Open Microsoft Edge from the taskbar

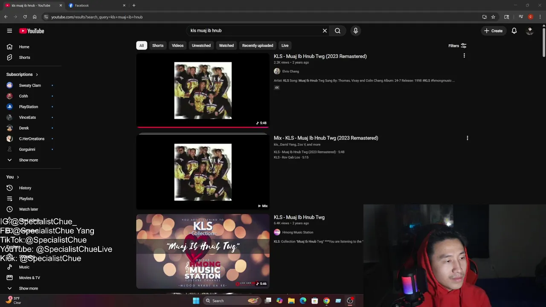[x=303, y=301]
